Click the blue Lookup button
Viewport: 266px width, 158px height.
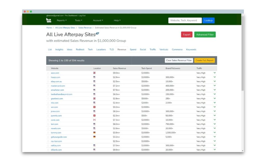[x=209, y=20]
